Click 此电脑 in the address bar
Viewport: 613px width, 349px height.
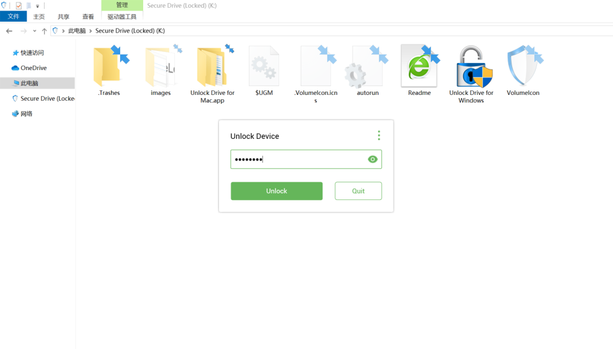[77, 31]
